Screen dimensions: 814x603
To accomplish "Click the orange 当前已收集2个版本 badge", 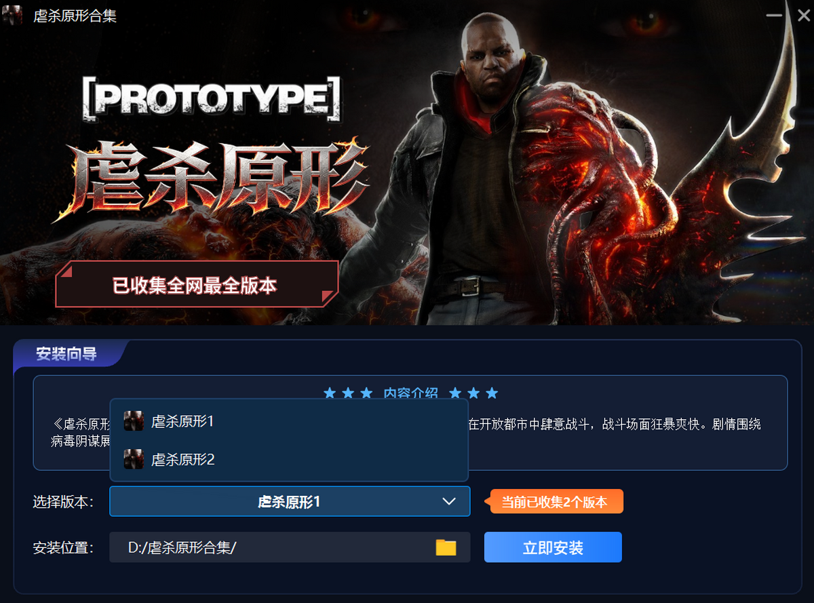I will point(554,502).
